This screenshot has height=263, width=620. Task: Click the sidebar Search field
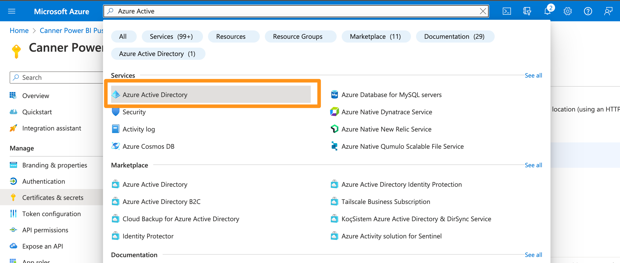(56, 77)
